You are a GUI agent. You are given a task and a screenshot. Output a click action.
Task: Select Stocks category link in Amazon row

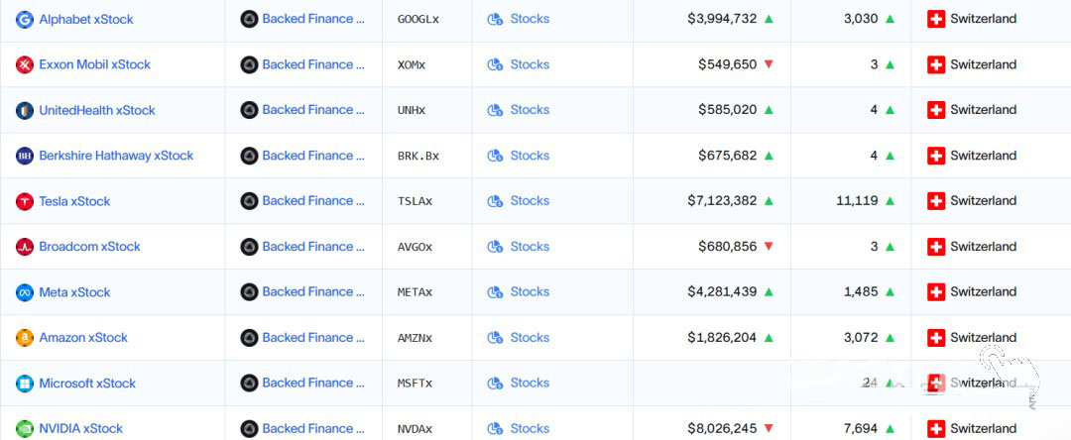point(530,338)
